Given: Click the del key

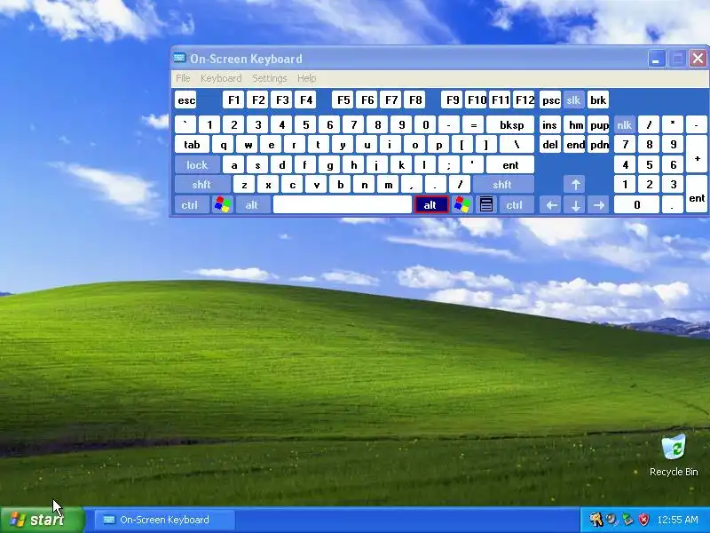Looking at the screenshot, I should pos(550,145).
